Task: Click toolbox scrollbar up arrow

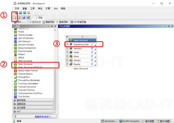Action: click(x=55, y=30)
